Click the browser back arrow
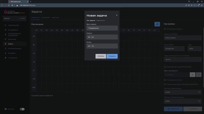Screen dimensions: 204x114 point(2,5)
